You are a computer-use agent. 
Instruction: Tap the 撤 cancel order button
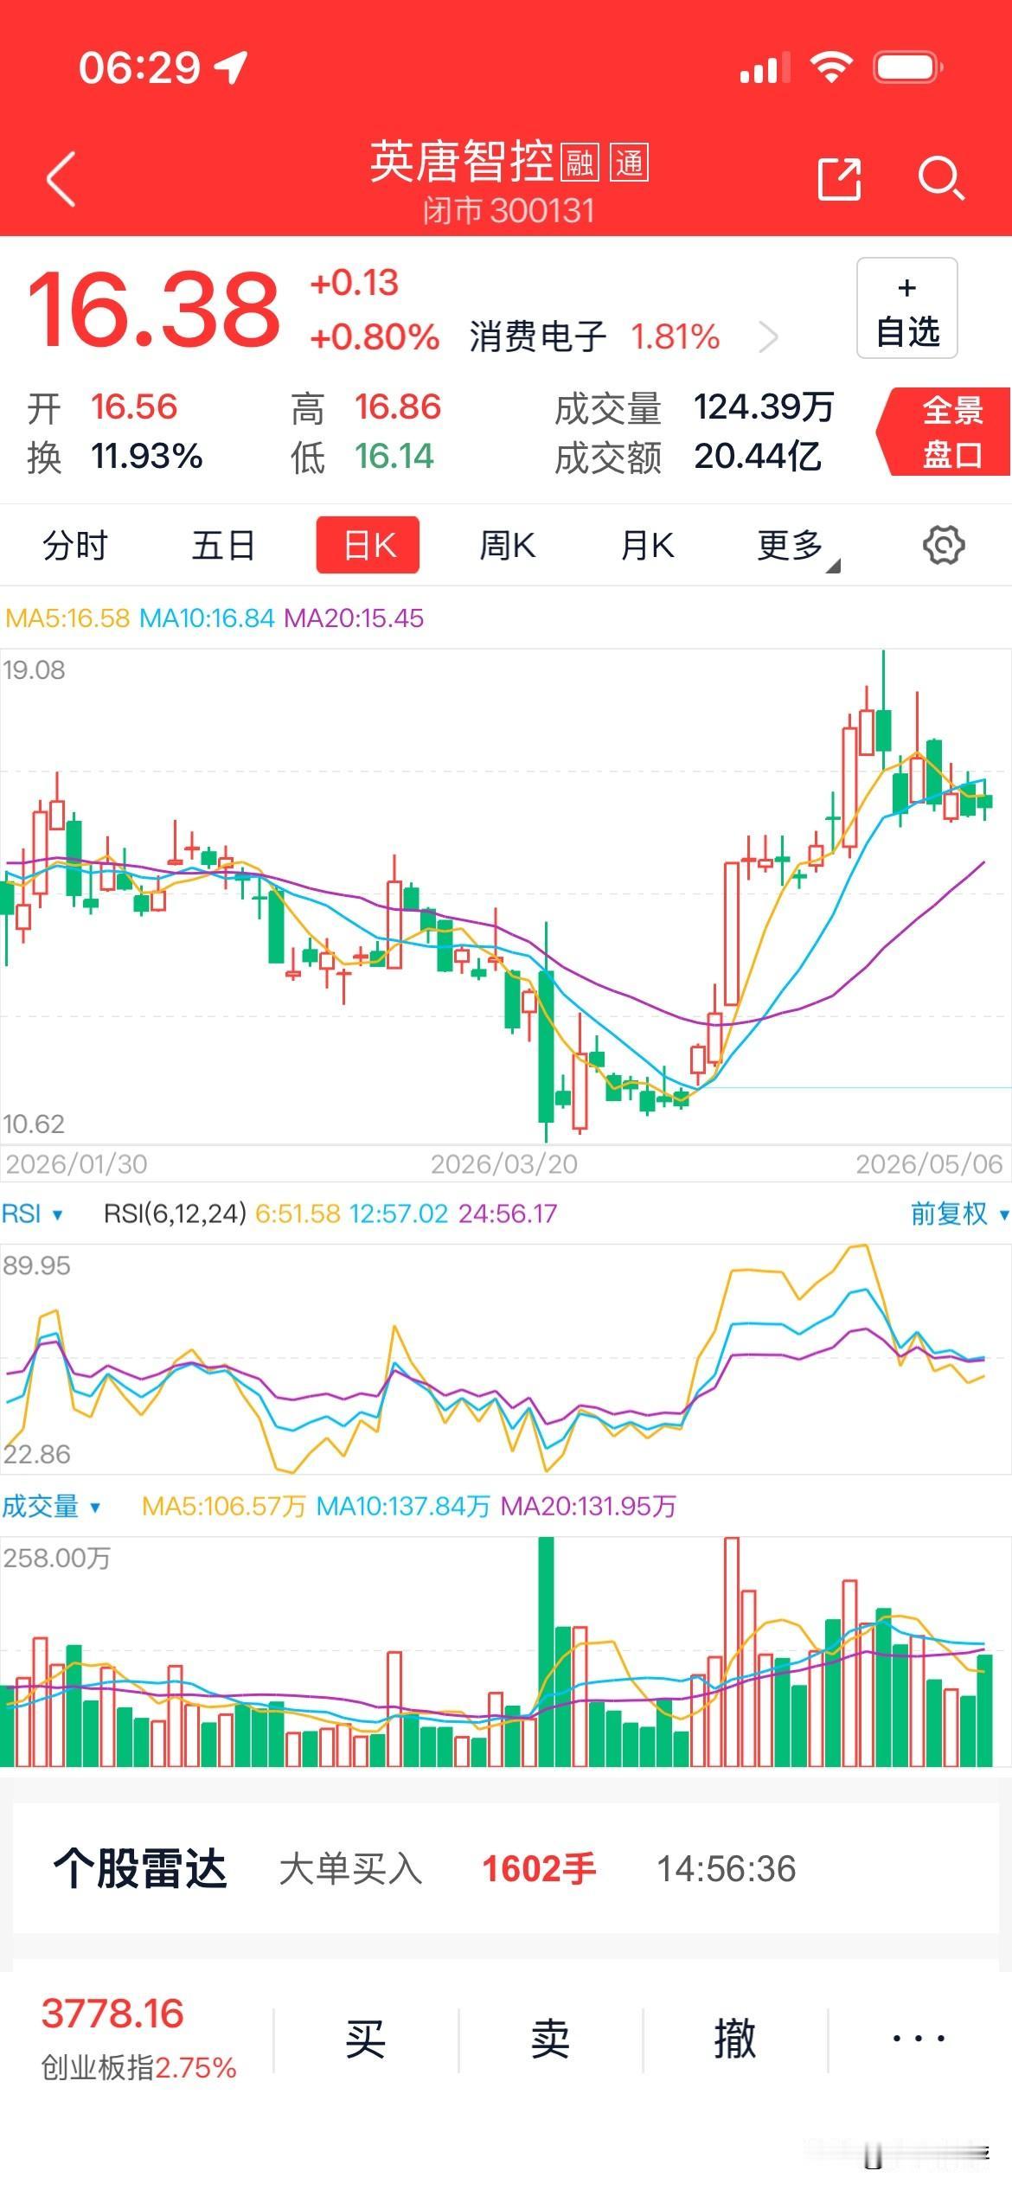[735, 2040]
